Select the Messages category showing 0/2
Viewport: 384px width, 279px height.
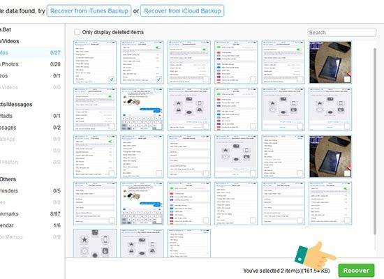click(30, 128)
